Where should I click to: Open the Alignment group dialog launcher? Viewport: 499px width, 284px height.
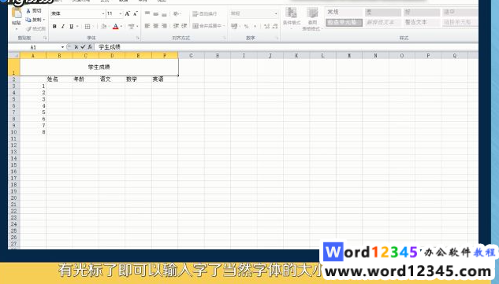click(x=225, y=38)
